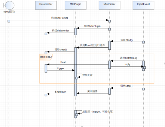This screenshot has height=127, width=165.
Task: Click the 构造datacenter message label
Action: pyautogui.click(x=61, y=31)
